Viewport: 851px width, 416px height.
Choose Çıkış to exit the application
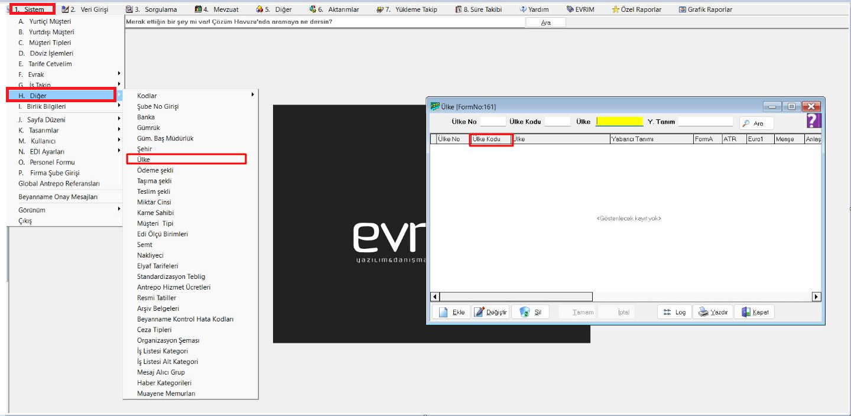25,221
